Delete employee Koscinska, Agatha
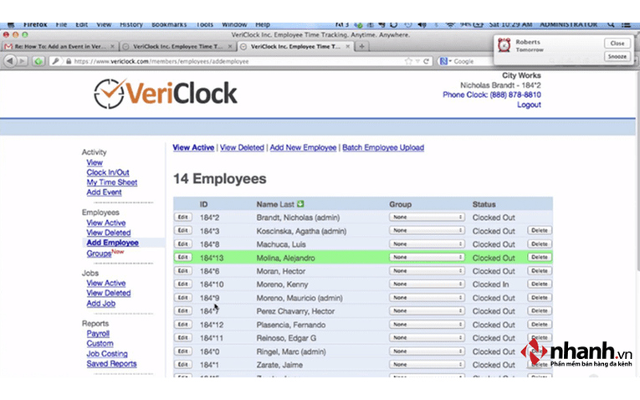Screen dimensions: 640x400 pyautogui.click(x=539, y=231)
